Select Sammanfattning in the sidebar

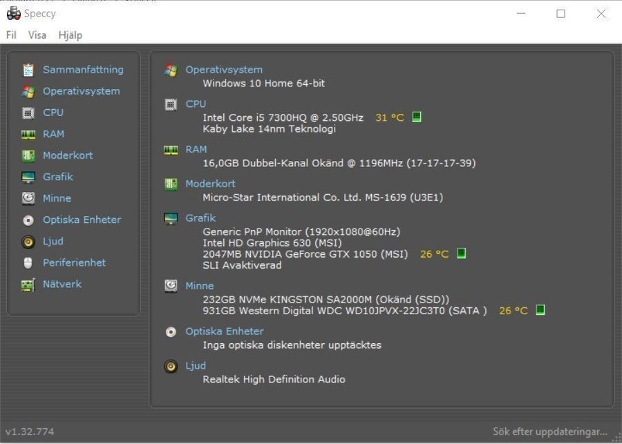pyautogui.click(x=83, y=70)
